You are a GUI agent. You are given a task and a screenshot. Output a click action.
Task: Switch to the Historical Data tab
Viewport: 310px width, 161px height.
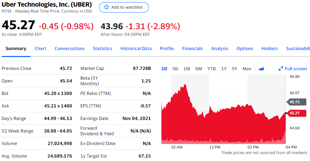tap(136, 49)
